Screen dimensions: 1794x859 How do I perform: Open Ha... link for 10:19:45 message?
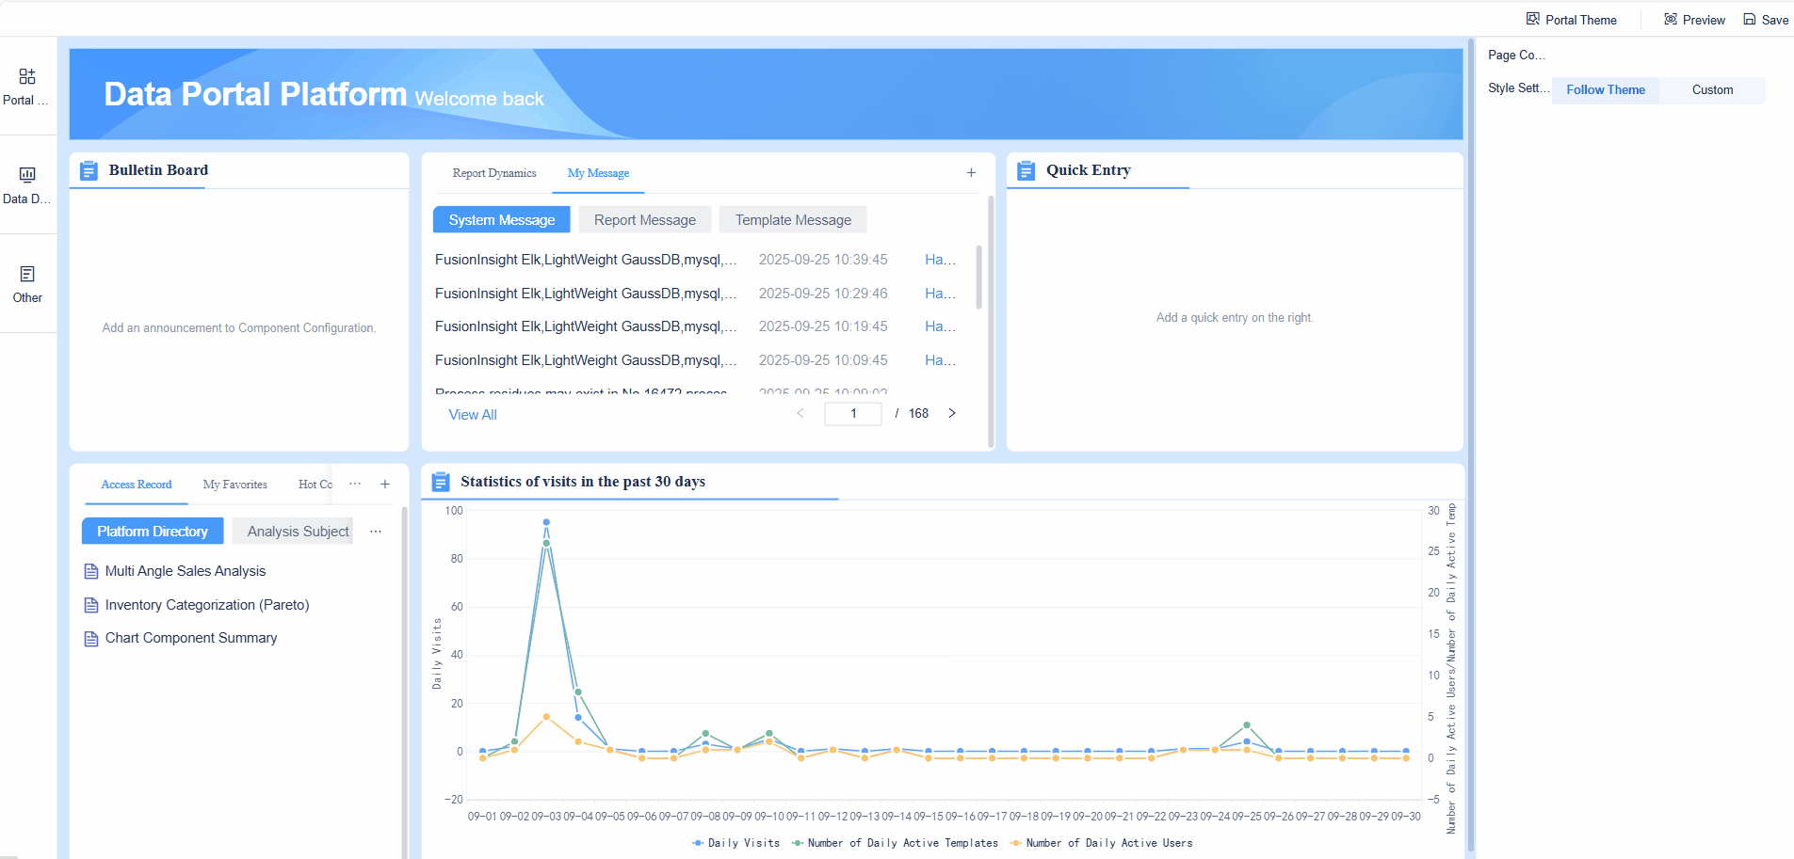(940, 326)
